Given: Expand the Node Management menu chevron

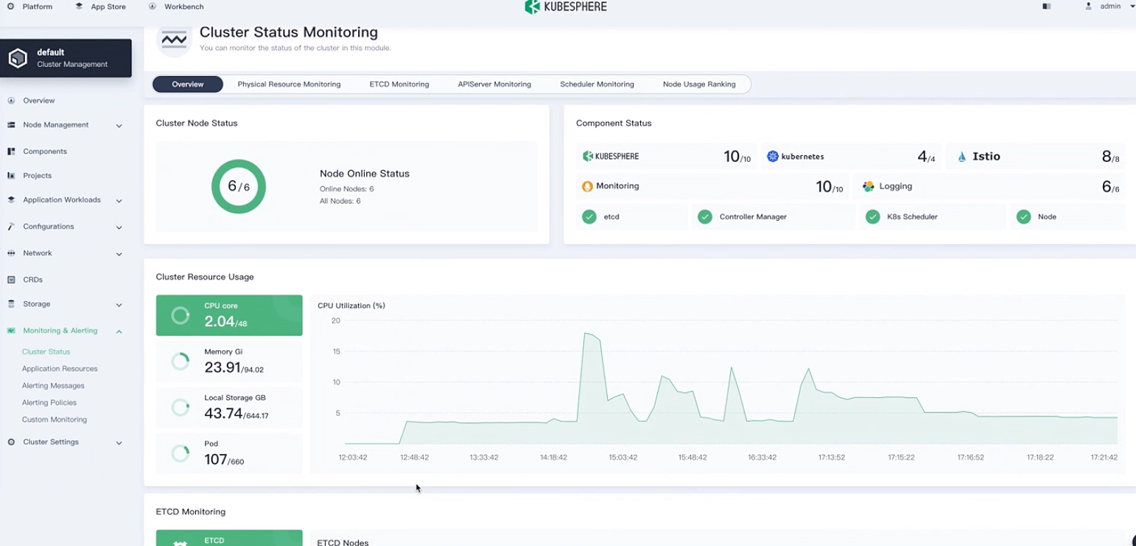Looking at the screenshot, I should (119, 126).
